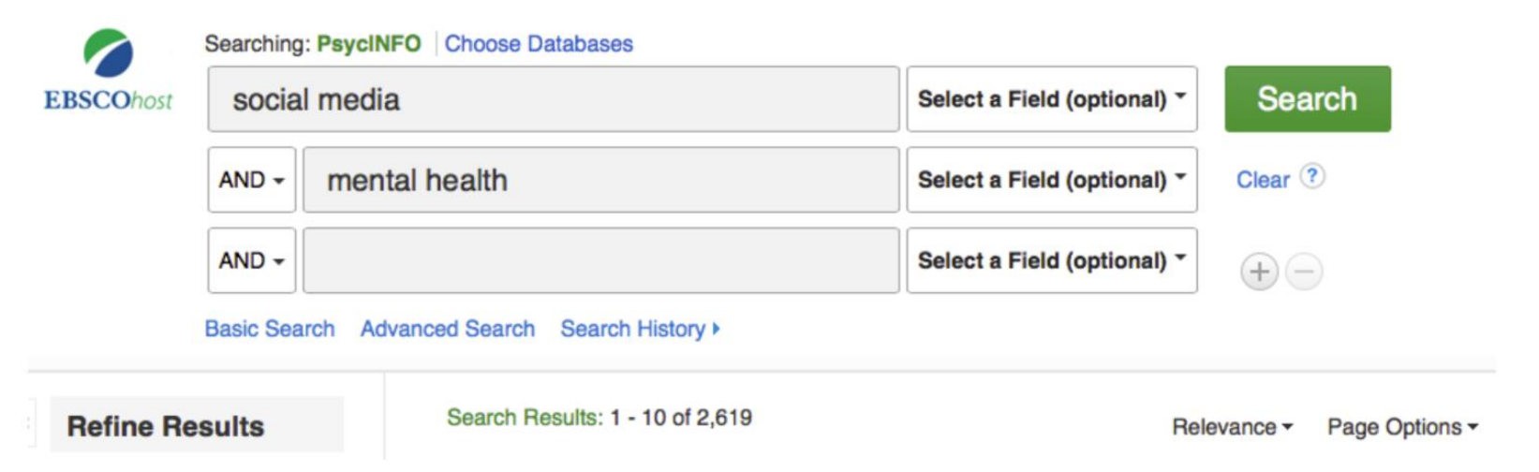Remove a search row with minus icon

(x=1304, y=272)
